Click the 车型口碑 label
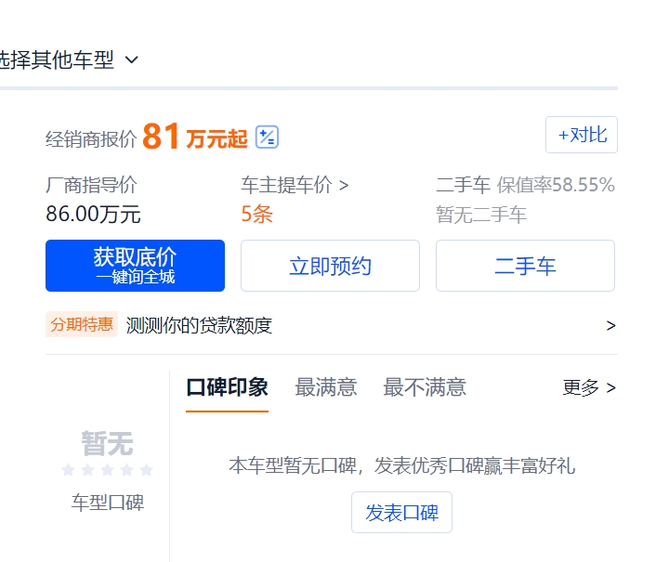The width and height of the screenshot is (669, 562). pyautogui.click(x=108, y=503)
